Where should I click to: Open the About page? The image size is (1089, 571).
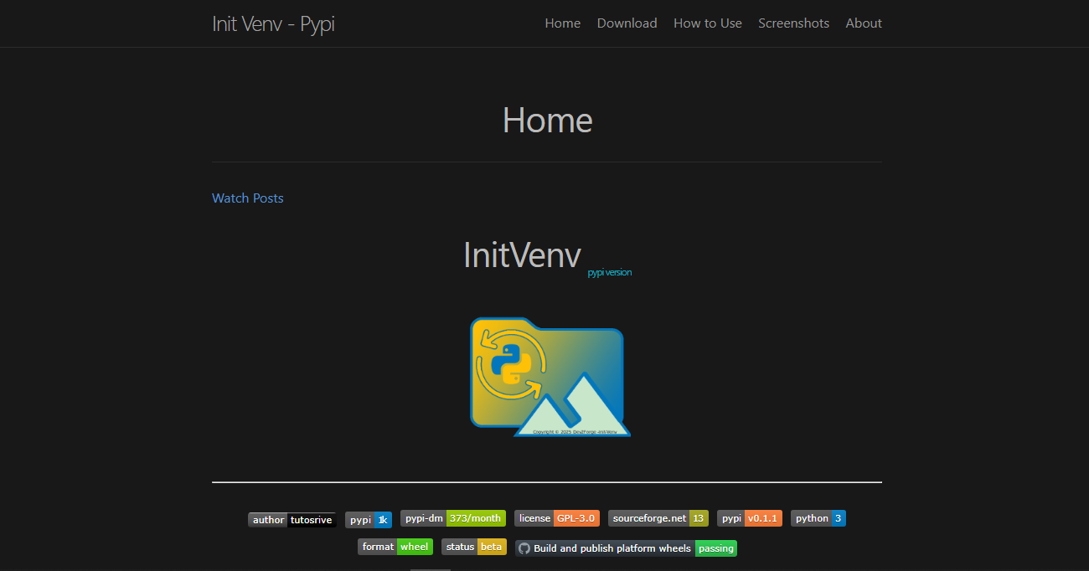pyautogui.click(x=864, y=23)
